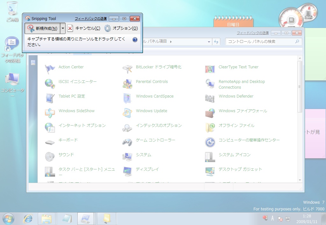Click Snipping Tool フィードバックの送信 link

point(91,19)
